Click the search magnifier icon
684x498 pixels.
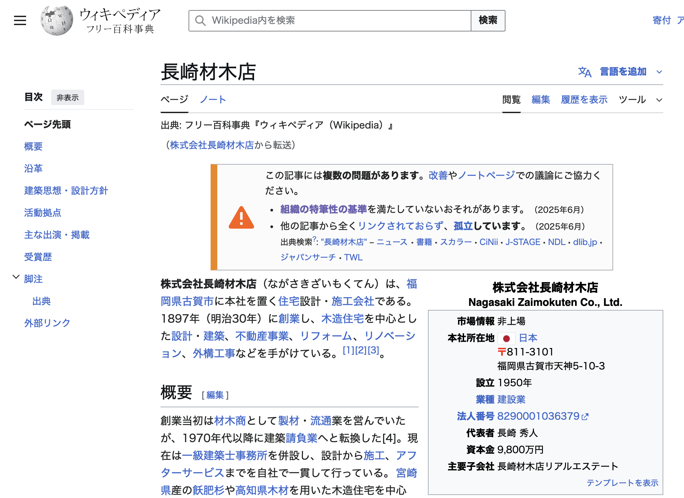200,21
